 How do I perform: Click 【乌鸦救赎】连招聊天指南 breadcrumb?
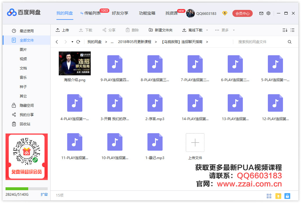pos(182,42)
